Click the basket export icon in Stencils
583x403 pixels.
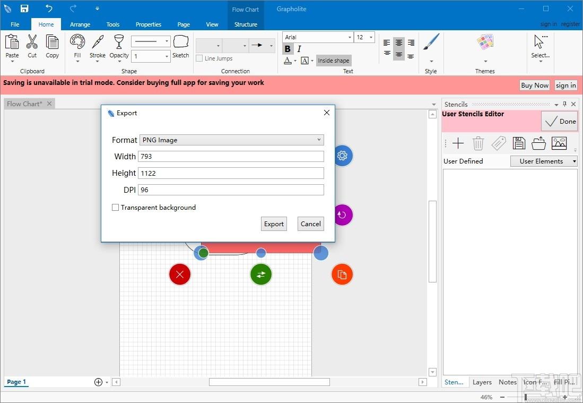pyautogui.click(x=539, y=143)
